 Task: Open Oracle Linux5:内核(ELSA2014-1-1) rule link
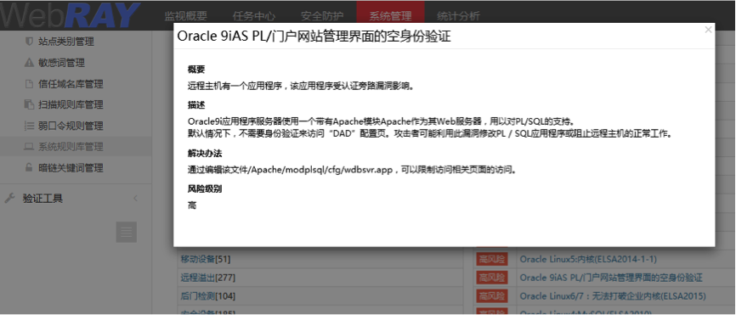pyautogui.click(x=588, y=259)
